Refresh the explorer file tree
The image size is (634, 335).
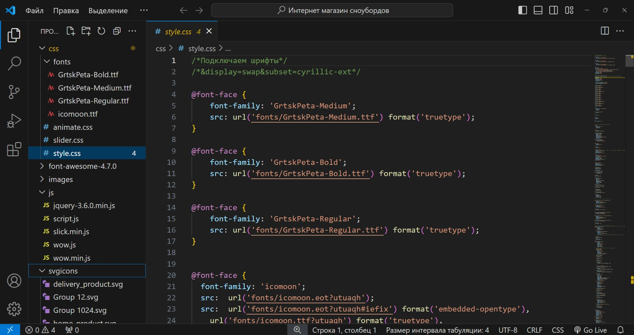[x=101, y=31]
